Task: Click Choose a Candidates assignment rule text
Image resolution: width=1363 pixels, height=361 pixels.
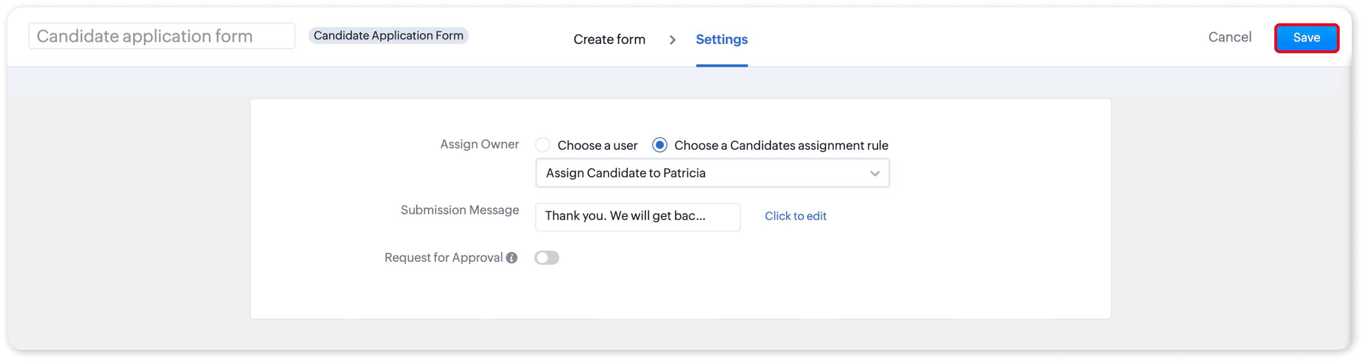Action: click(780, 146)
